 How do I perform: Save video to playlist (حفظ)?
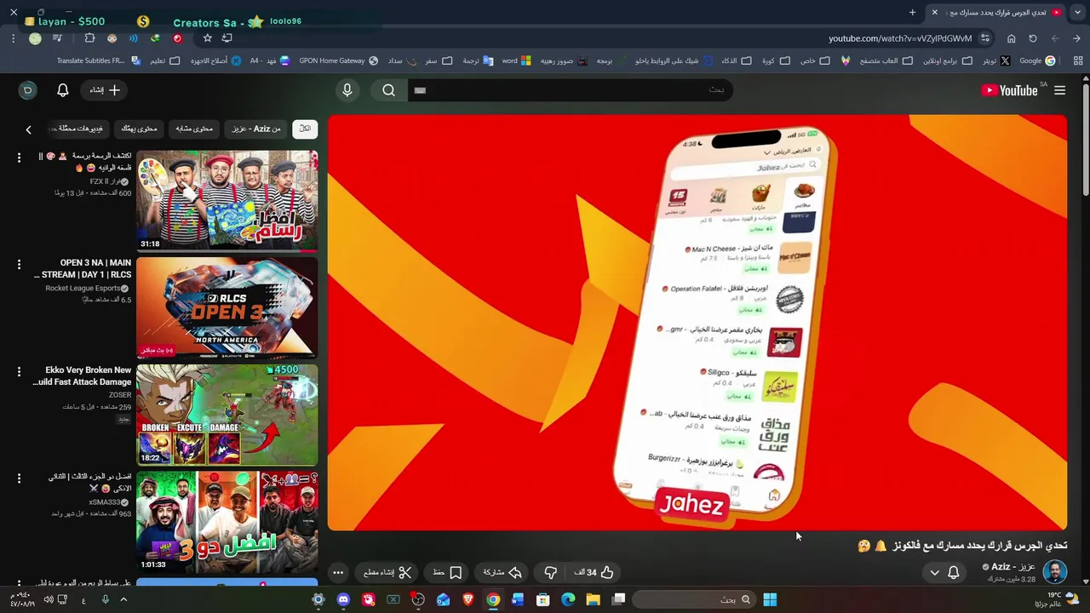[448, 573]
